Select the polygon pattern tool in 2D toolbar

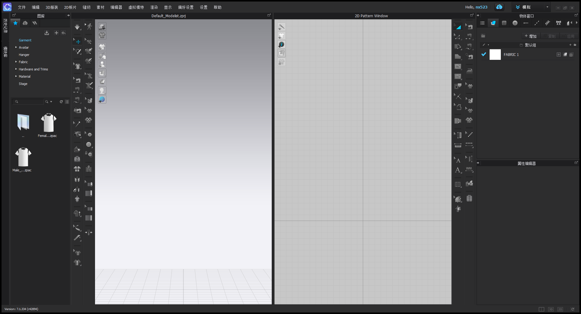click(x=458, y=47)
